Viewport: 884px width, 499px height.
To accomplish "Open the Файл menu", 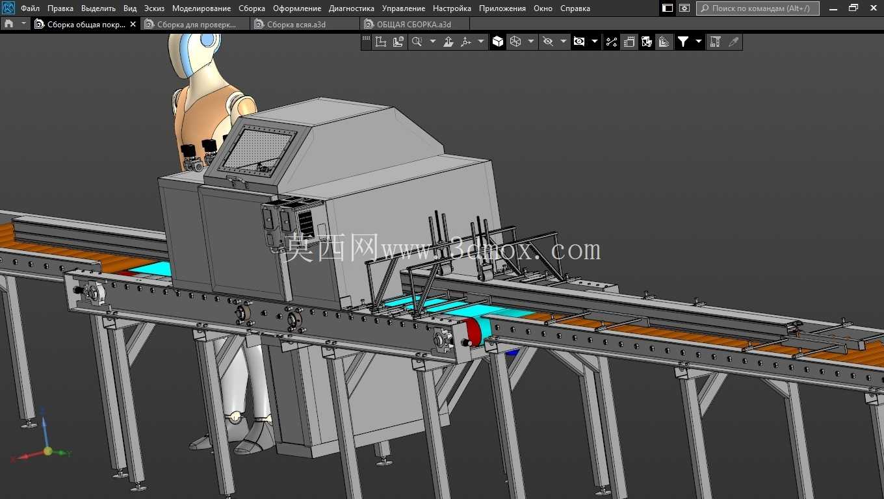I will coord(30,8).
